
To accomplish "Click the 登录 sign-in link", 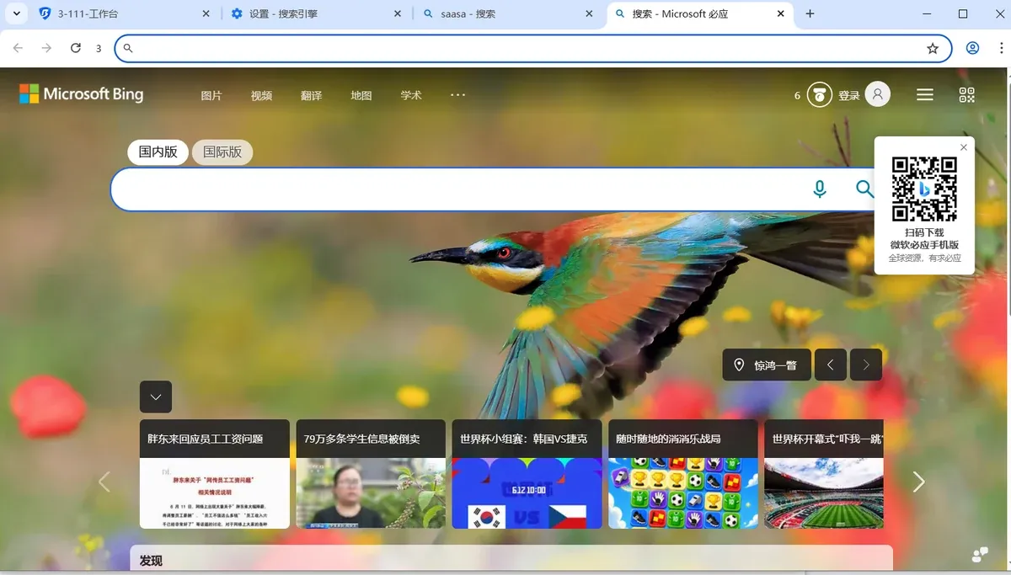I will pos(849,96).
